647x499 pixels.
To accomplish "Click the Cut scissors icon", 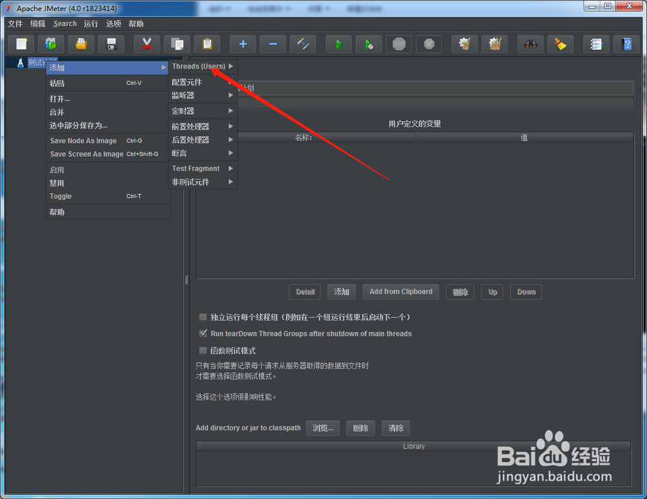I will (147, 44).
